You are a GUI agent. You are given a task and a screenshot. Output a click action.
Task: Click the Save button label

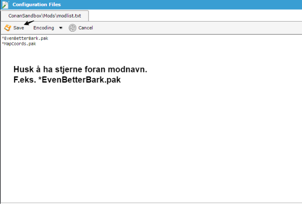point(19,28)
